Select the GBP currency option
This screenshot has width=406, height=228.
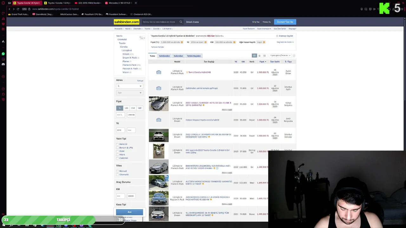(x=140, y=108)
